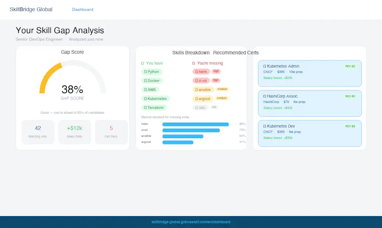Image resolution: width=382 pixels, height=228 pixels.
Task: Click the 38% gap score gauge
Action: (x=73, y=78)
